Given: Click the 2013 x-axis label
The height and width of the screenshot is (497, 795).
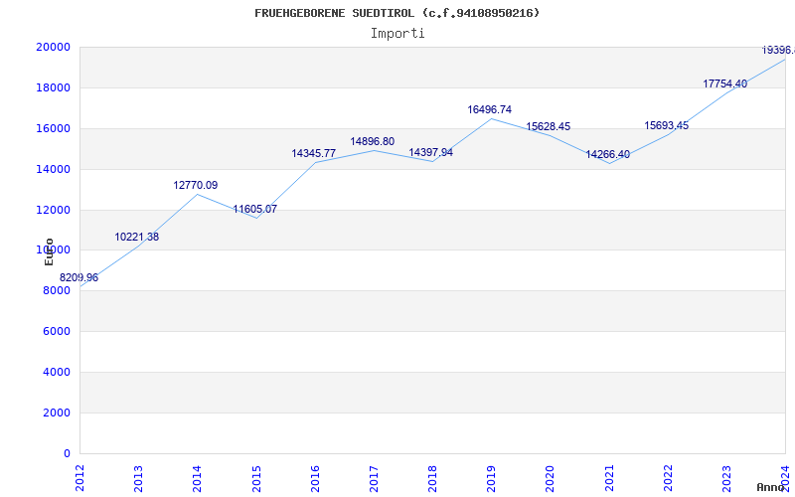Looking at the screenshot, I should [x=138, y=478].
